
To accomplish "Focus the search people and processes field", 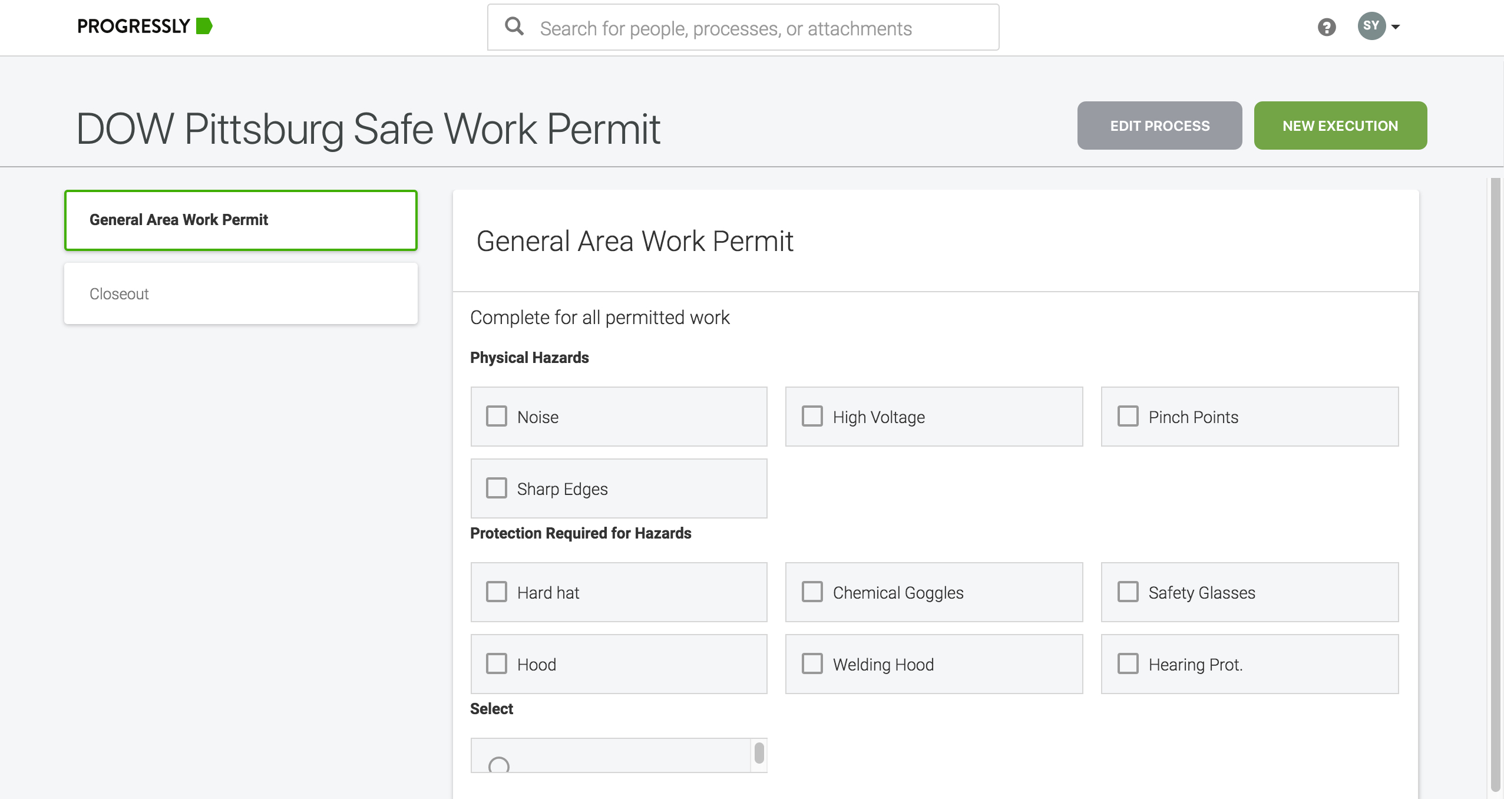I will coord(760,28).
